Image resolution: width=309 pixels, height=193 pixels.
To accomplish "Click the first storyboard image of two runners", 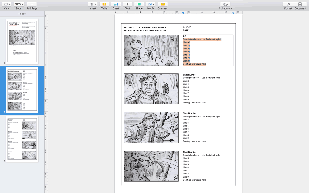I will (x=151, y=50).
